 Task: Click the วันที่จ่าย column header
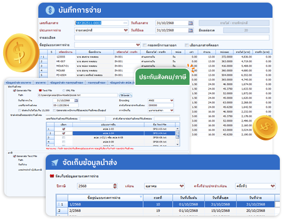(x=256, y=197)
